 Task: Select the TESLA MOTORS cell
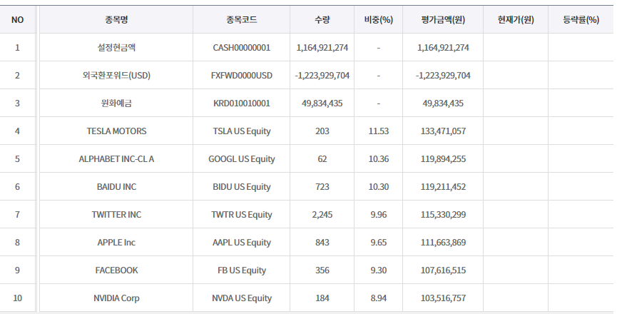[x=116, y=131]
